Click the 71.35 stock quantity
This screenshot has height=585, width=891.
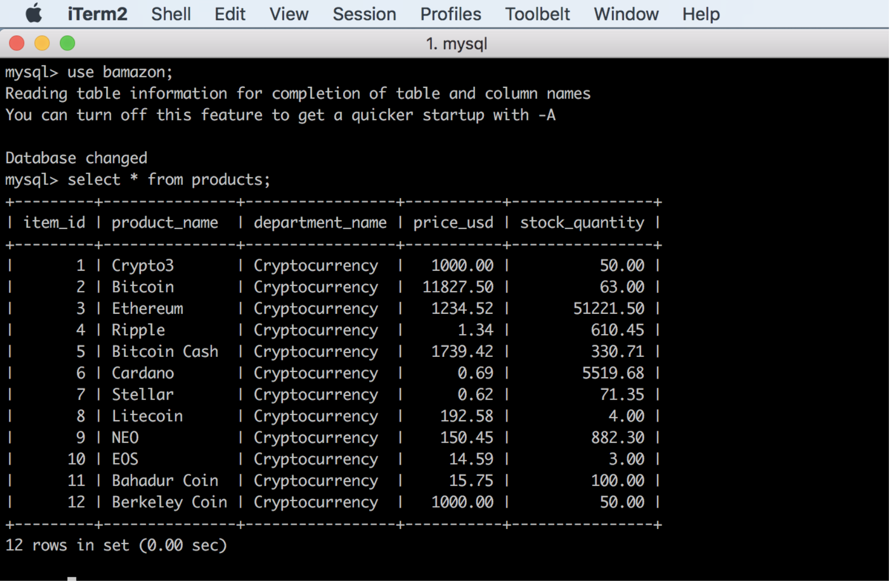622,395
